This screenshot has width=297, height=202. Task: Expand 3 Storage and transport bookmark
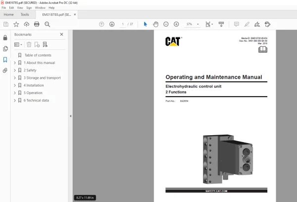click(15, 78)
